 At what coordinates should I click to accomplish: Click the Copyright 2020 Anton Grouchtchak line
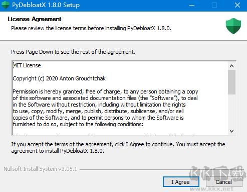(59, 78)
